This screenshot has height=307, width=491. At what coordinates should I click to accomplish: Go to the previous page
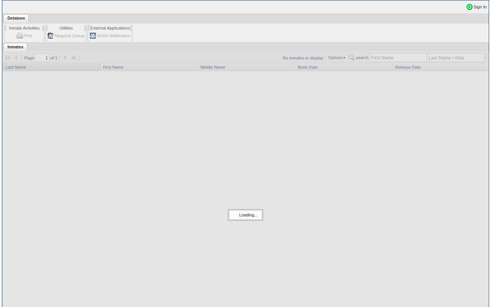point(16,58)
